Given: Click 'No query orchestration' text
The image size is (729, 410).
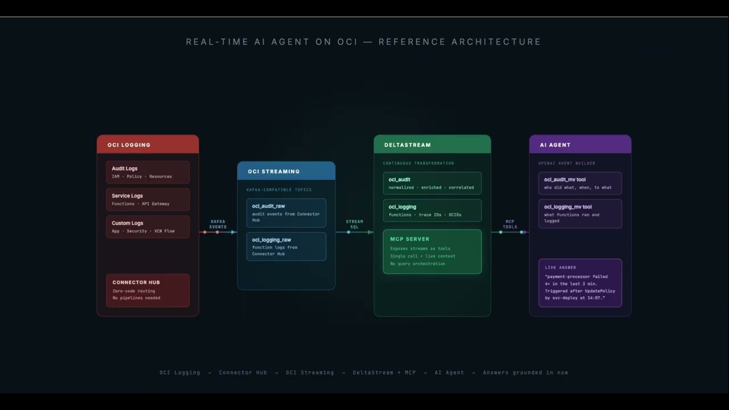Looking at the screenshot, I should [x=417, y=264].
